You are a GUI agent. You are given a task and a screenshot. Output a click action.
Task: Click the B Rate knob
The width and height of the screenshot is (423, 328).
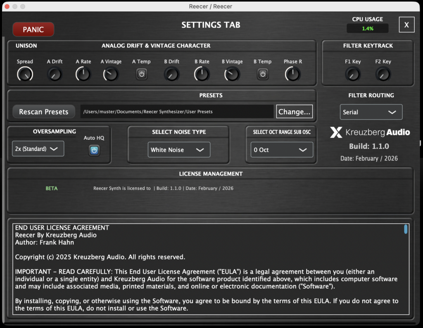pyautogui.click(x=202, y=74)
